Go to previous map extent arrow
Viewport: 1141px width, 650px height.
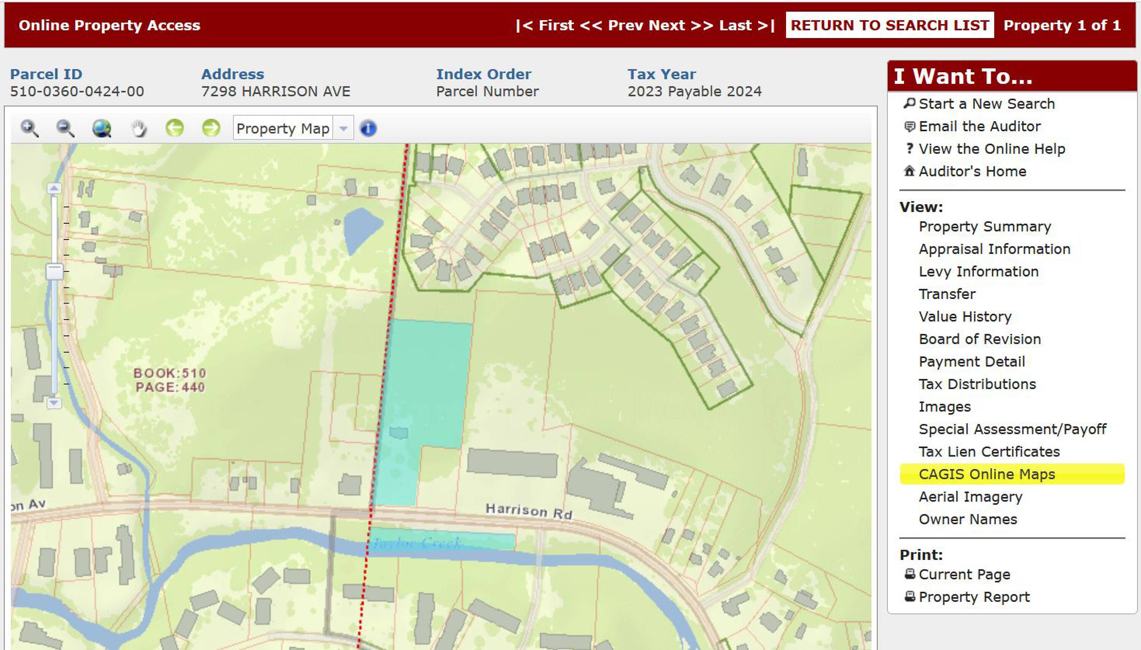(175, 128)
